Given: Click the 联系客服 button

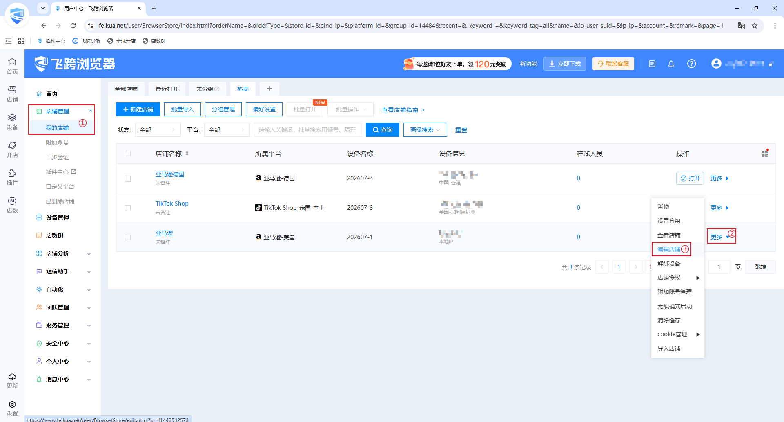Looking at the screenshot, I should pyautogui.click(x=613, y=64).
